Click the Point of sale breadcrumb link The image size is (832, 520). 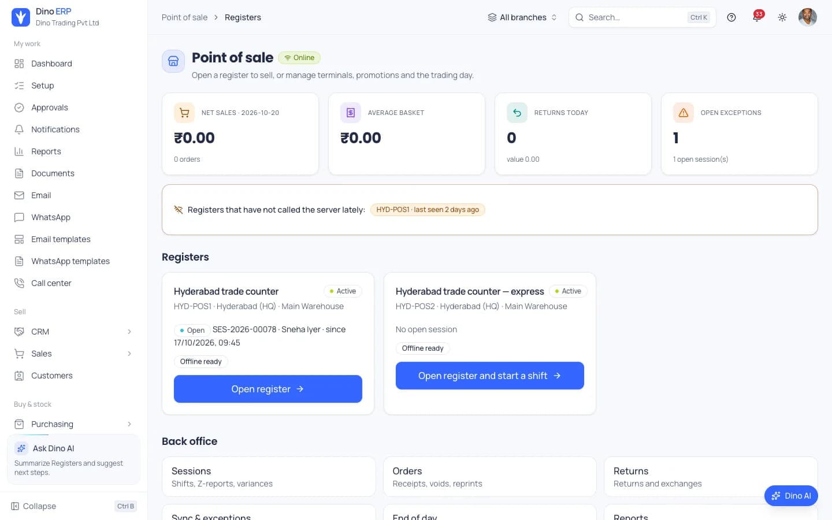pyautogui.click(x=184, y=17)
